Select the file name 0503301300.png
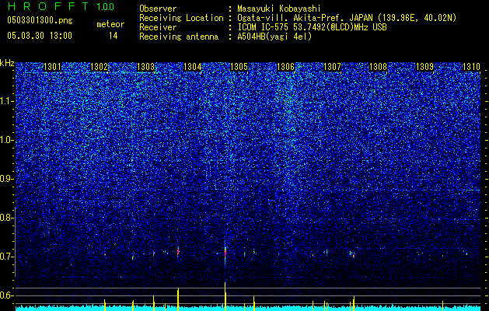Image resolution: width=489 pixels, height=311 pixels. [40, 20]
